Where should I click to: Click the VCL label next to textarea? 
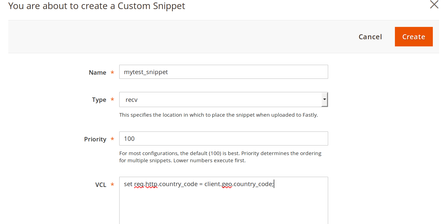[x=100, y=185]
